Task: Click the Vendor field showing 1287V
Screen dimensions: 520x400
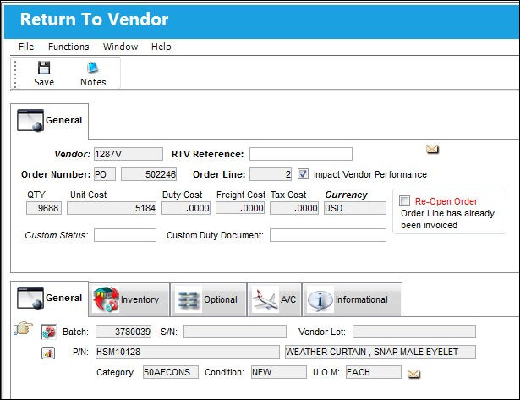Action: pos(129,154)
